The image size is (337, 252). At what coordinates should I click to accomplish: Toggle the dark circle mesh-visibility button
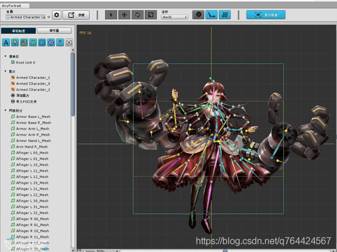pos(198,15)
